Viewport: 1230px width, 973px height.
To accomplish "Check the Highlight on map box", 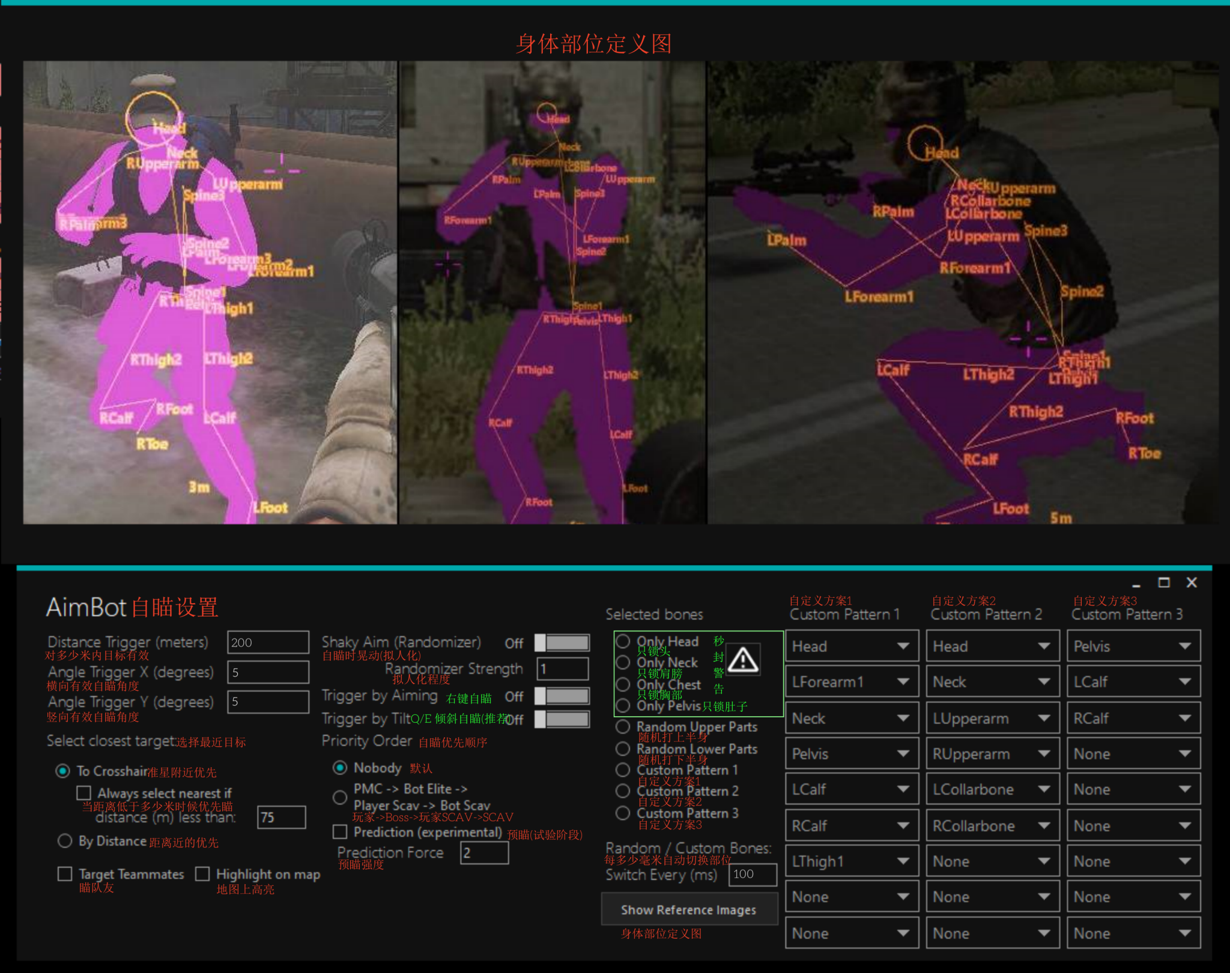I will [202, 874].
